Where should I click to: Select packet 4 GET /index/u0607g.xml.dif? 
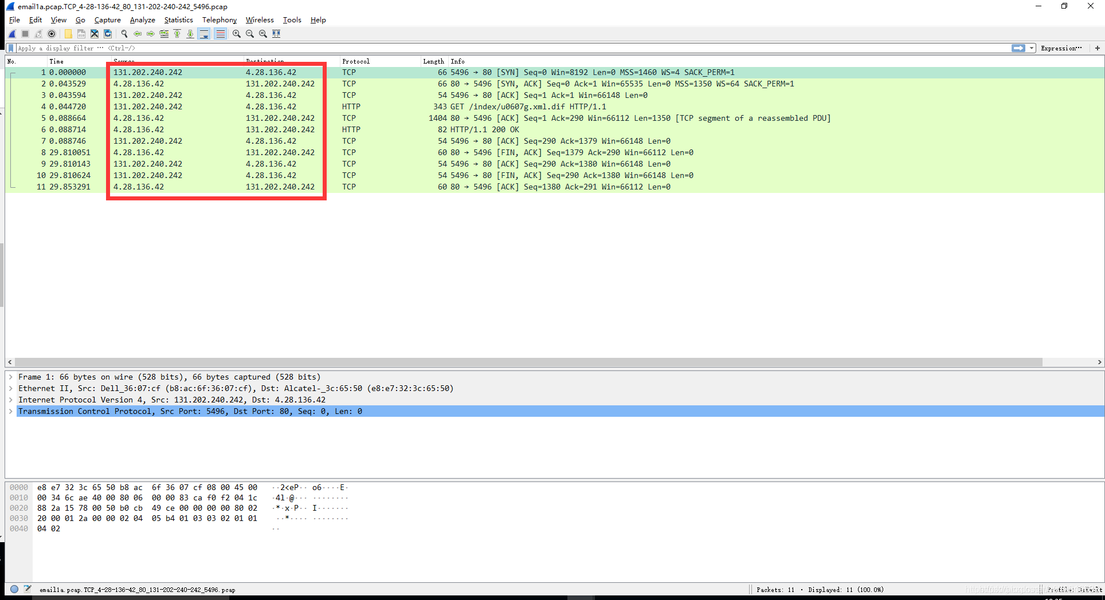pos(555,106)
